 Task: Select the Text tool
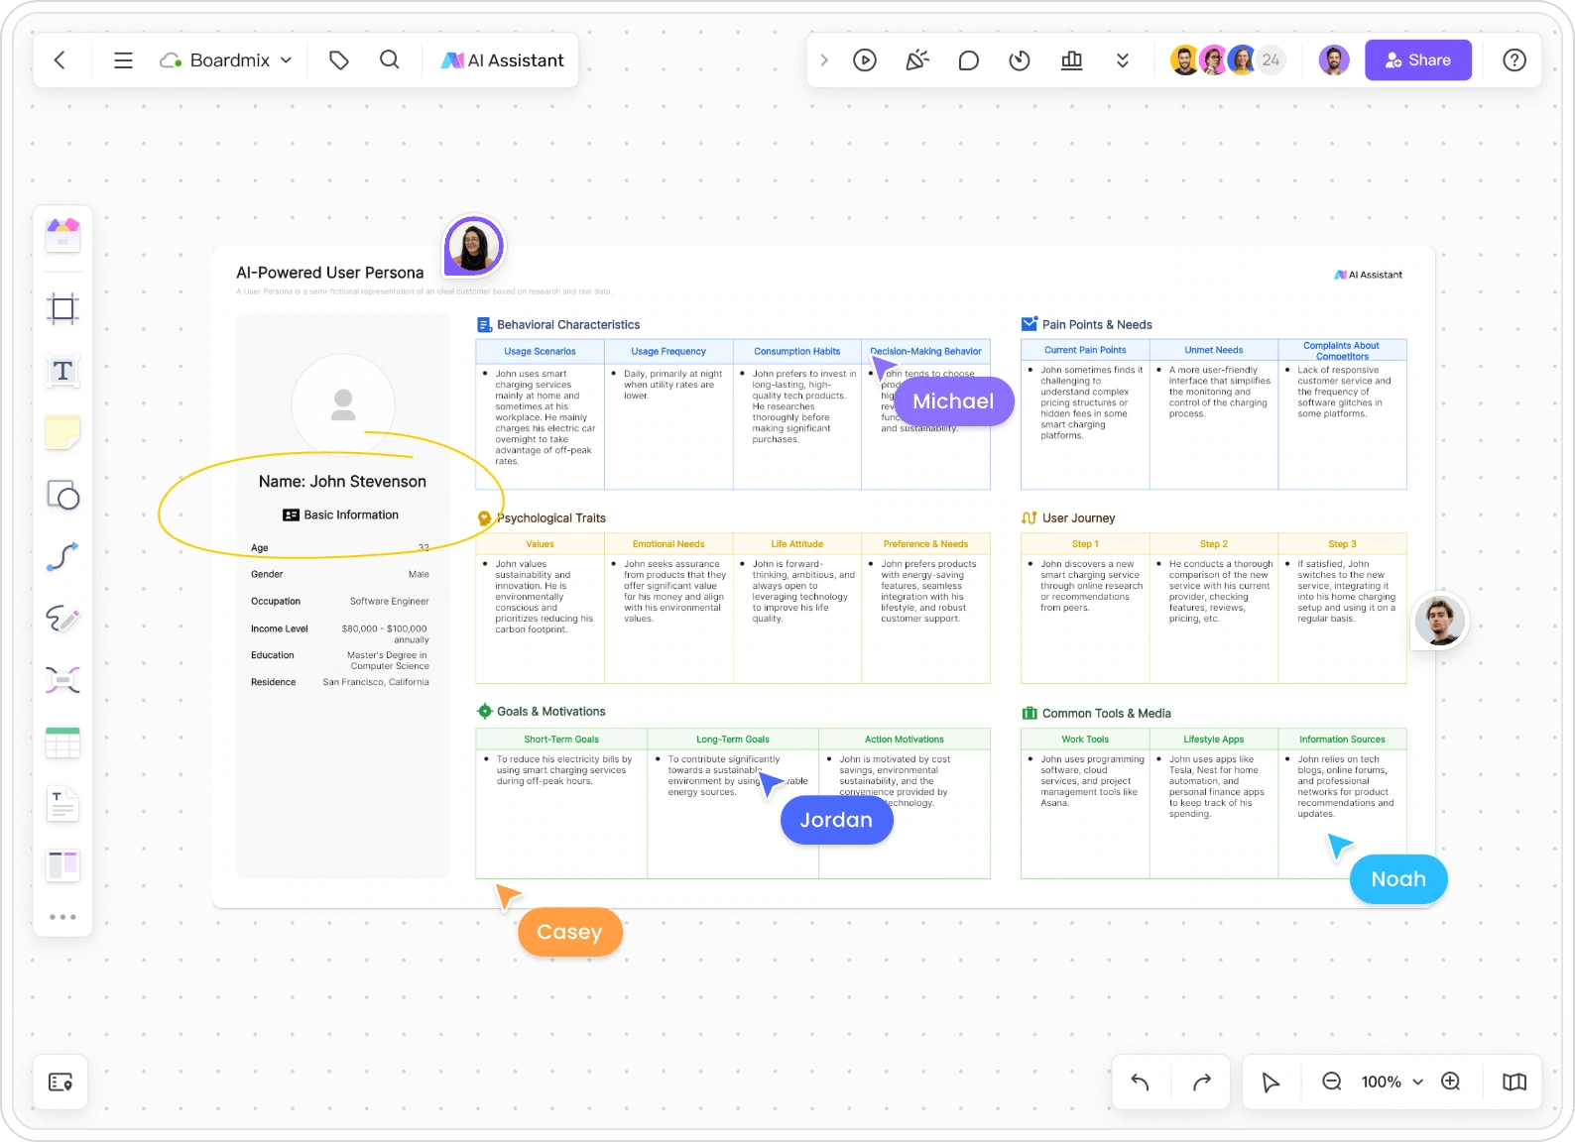tap(62, 371)
